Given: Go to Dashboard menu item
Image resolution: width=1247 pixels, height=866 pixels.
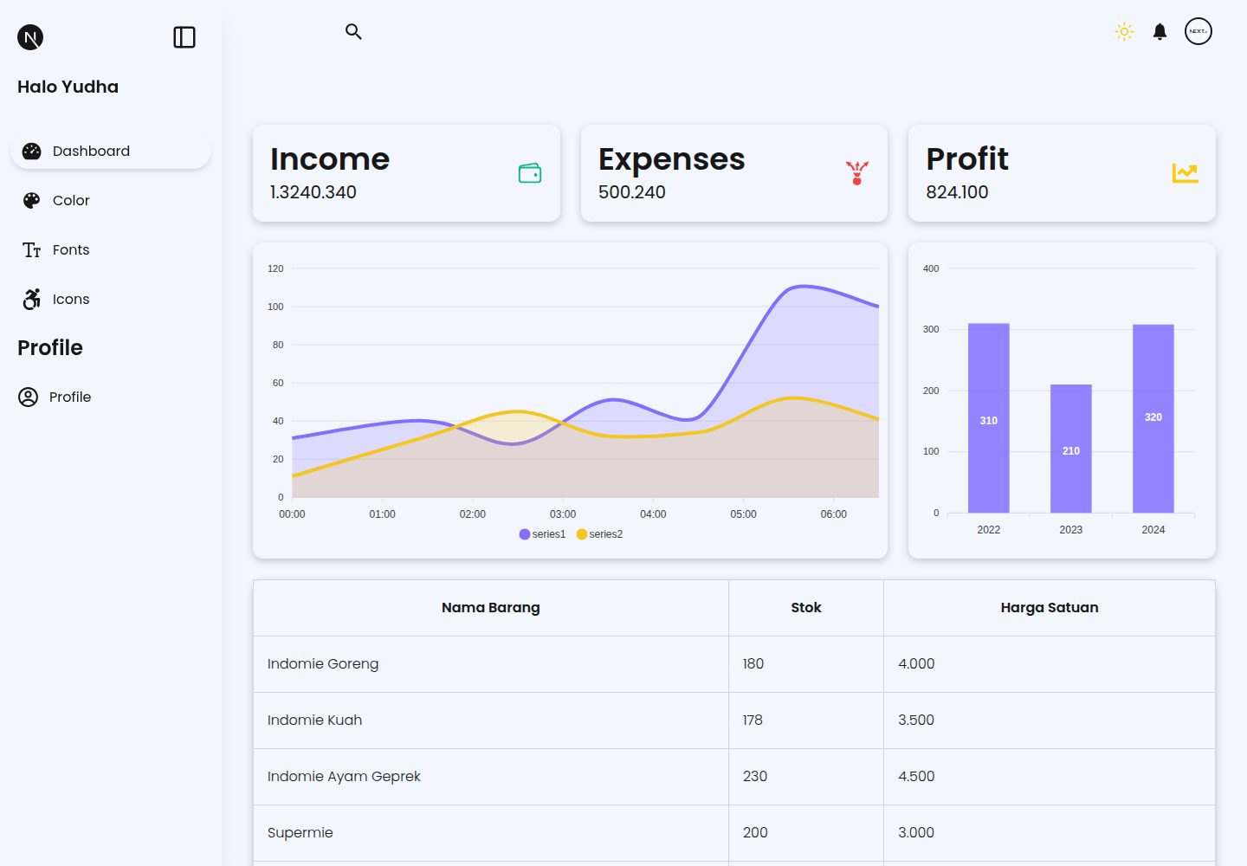Looking at the screenshot, I should pyautogui.click(x=111, y=151).
